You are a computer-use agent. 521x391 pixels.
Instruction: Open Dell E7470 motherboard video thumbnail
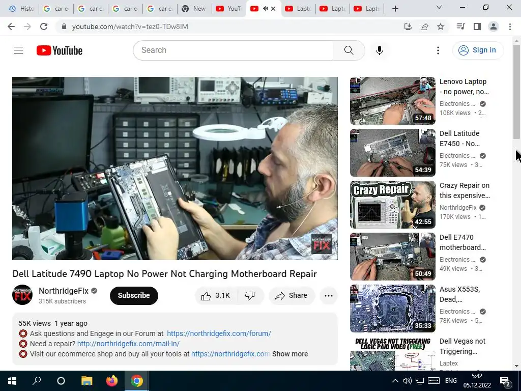392,257
